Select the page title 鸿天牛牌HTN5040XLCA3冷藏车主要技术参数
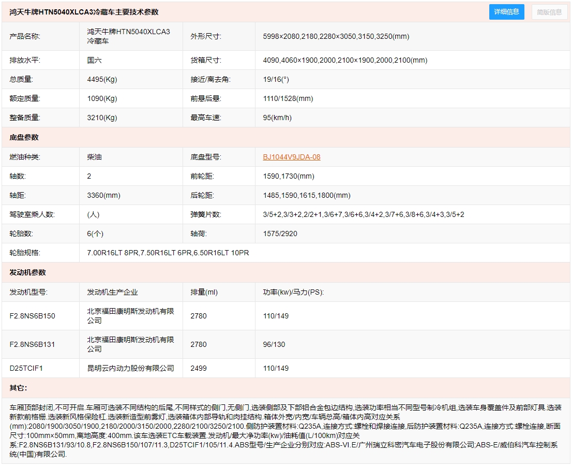The width and height of the screenshot is (572, 466). pyautogui.click(x=84, y=12)
